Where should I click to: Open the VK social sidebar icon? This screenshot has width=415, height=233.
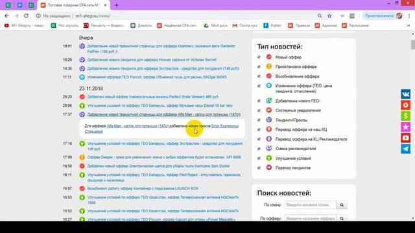(405, 94)
